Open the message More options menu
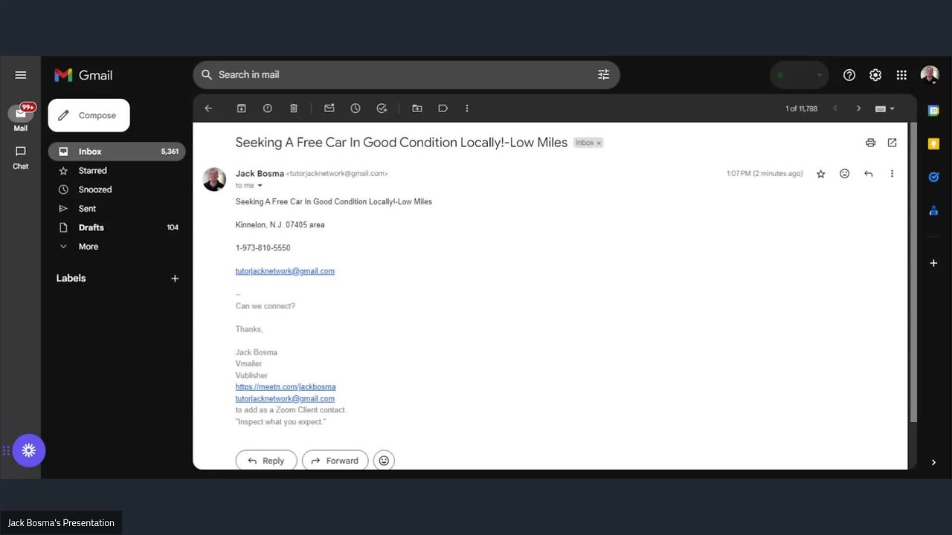Screen dimensions: 952x535 point(892,174)
